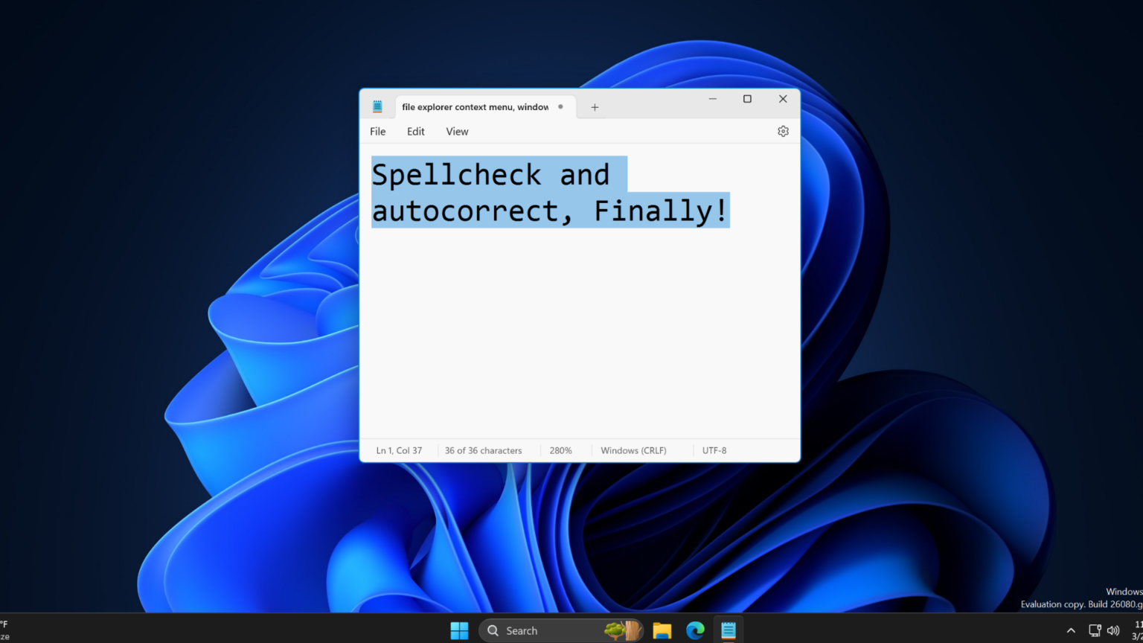Image resolution: width=1143 pixels, height=643 pixels.
Task: Click the 'Ln 1, Col 37' status indicator
Action: (399, 450)
